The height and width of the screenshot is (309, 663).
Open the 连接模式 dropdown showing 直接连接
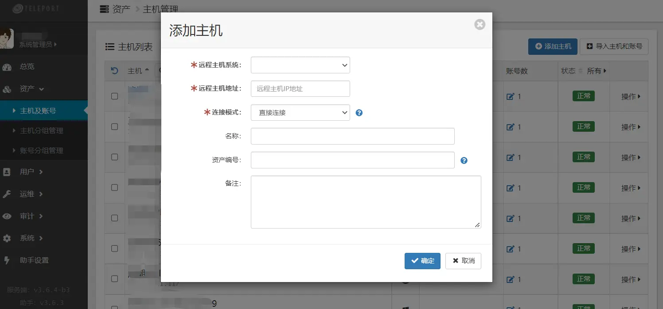[x=300, y=113]
